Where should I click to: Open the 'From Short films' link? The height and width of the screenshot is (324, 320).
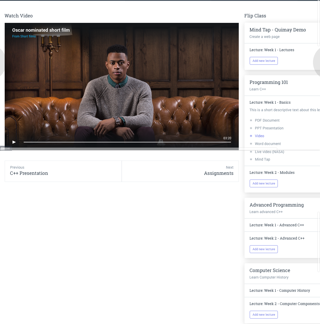pos(24,36)
